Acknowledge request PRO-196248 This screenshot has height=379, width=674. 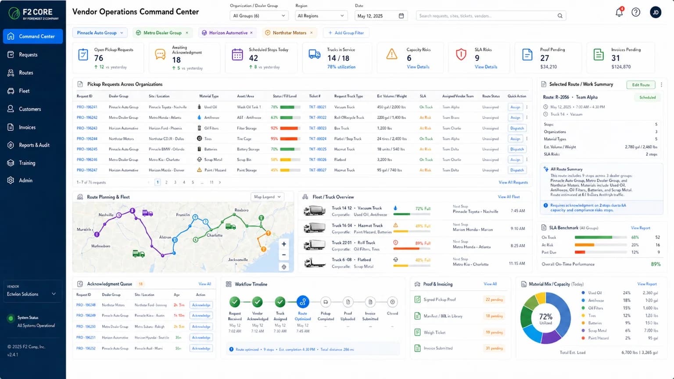[x=201, y=305]
